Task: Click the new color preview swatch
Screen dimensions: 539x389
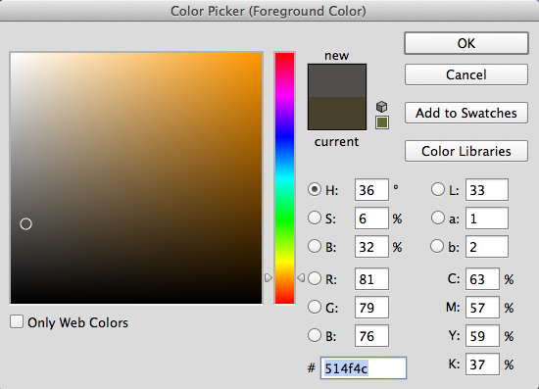Action: point(337,80)
